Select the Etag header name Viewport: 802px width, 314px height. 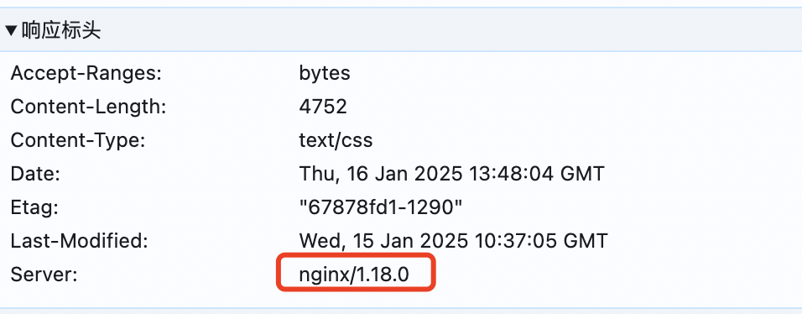[34, 207]
